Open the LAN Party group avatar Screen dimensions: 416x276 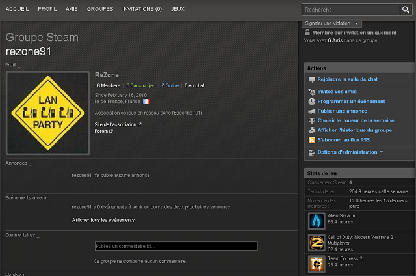47,113
